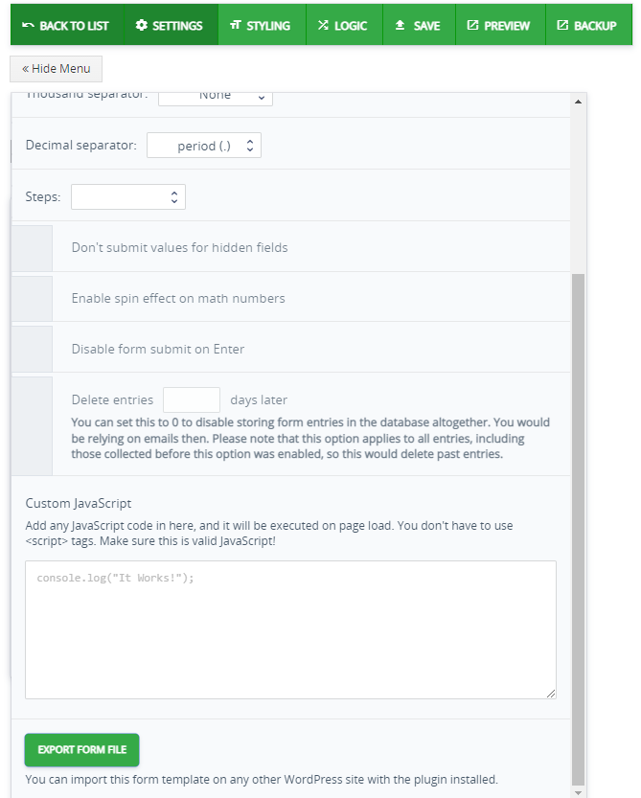Click the Backup external-link icon
The height and width of the screenshot is (798, 641).
click(562, 25)
